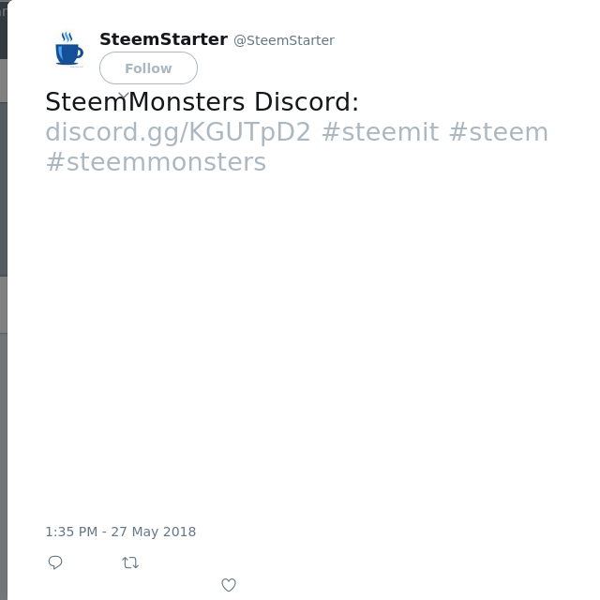Click the steam lines of the cup logo
The width and height of the screenshot is (600, 600).
point(67,37)
